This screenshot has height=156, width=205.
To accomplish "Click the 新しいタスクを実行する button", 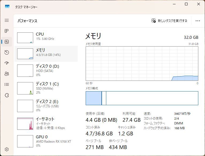I will coord(169,21).
